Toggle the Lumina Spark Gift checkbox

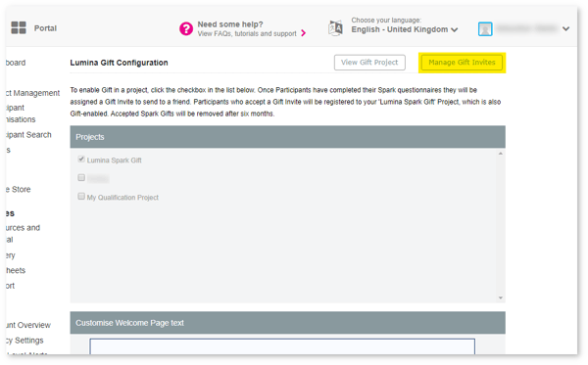[x=81, y=160]
